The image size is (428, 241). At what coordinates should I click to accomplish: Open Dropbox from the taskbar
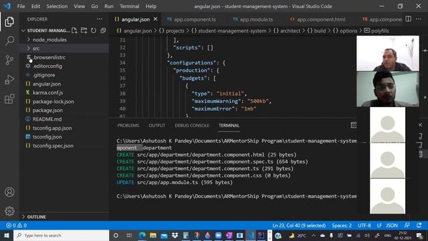[x=175, y=235]
